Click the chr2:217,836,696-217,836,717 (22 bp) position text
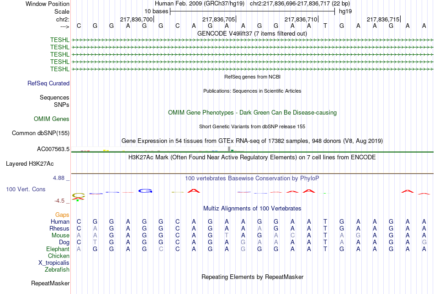Viewport: 434px width, 294px height. pos(300,4)
